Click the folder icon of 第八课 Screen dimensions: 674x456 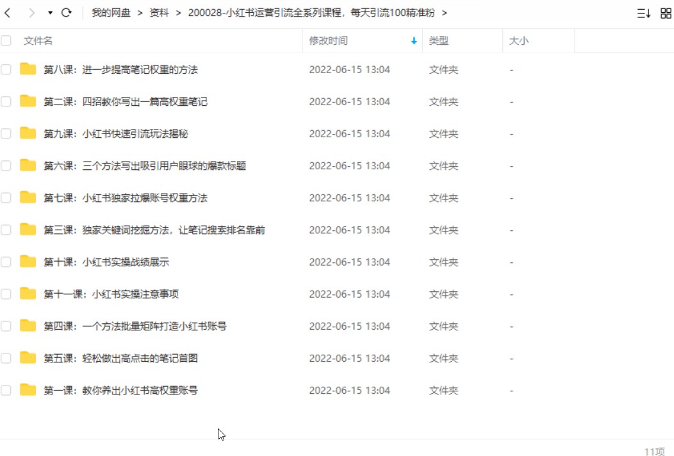(28, 69)
